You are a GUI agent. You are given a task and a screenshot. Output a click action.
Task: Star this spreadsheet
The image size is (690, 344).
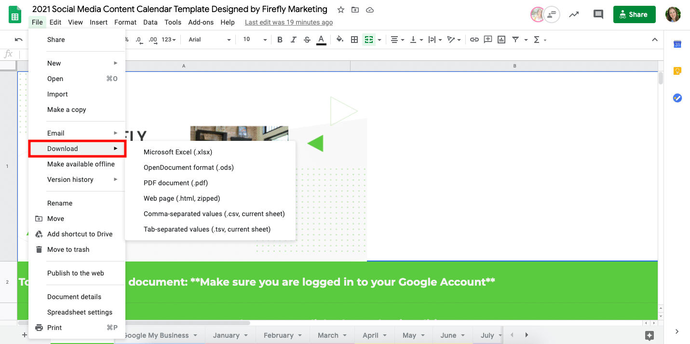point(341,10)
